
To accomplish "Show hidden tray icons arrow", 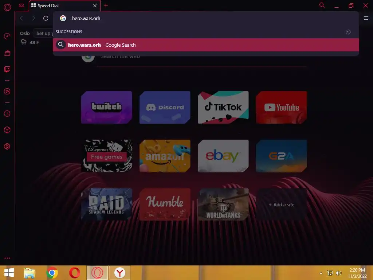I will pos(321,273).
